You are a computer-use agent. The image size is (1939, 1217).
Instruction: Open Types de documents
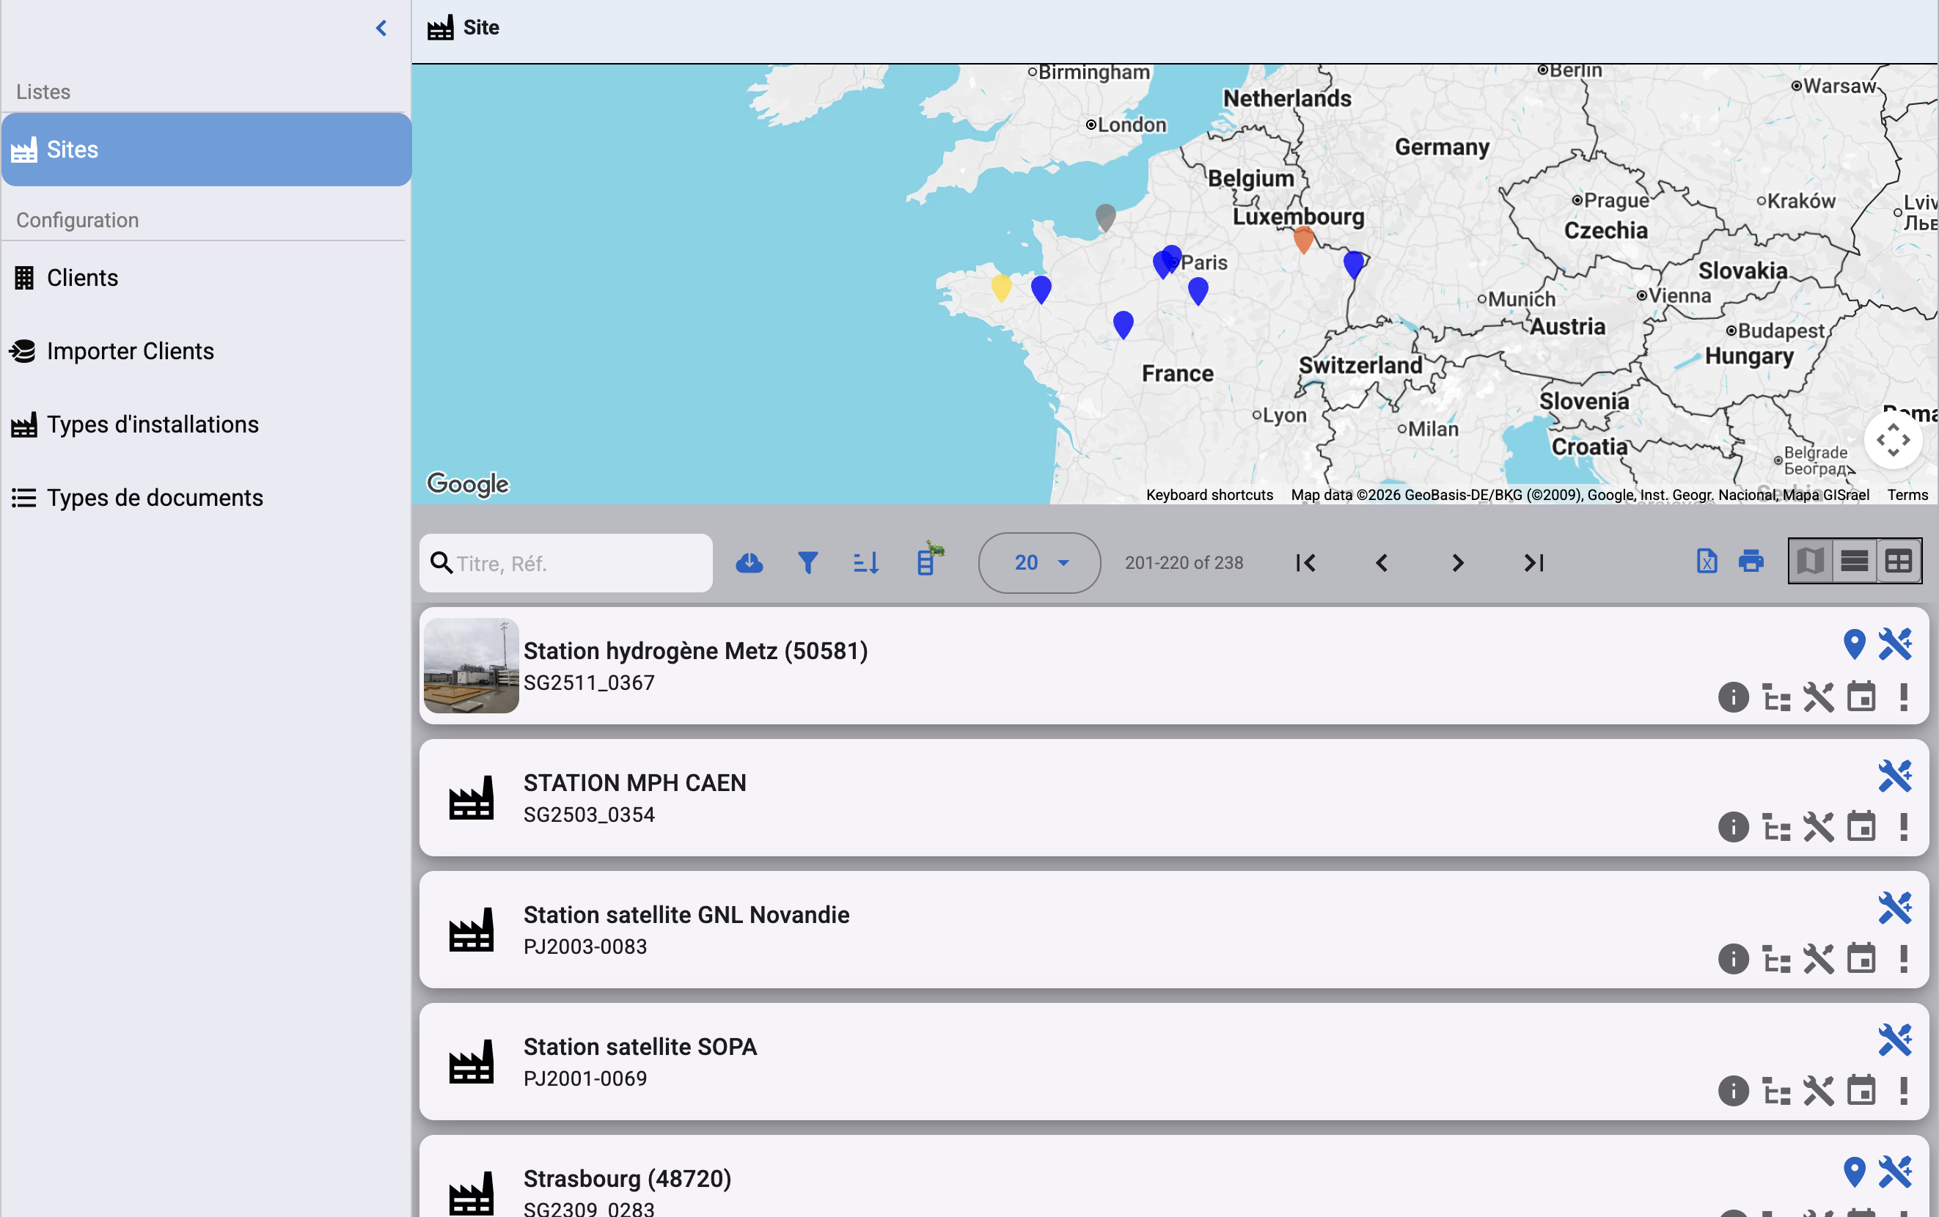206,497
